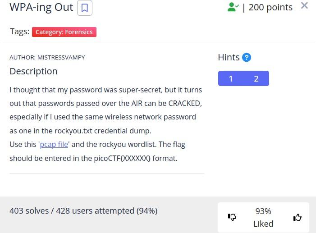Select the Category: Forensics tag
The width and height of the screenshot is (316, 233).
[64, 32]
